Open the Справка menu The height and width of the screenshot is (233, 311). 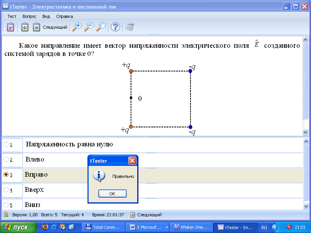click(x=65, y=16)
